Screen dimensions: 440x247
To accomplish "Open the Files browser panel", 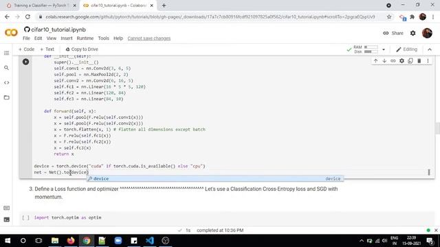I will [6, 97].
